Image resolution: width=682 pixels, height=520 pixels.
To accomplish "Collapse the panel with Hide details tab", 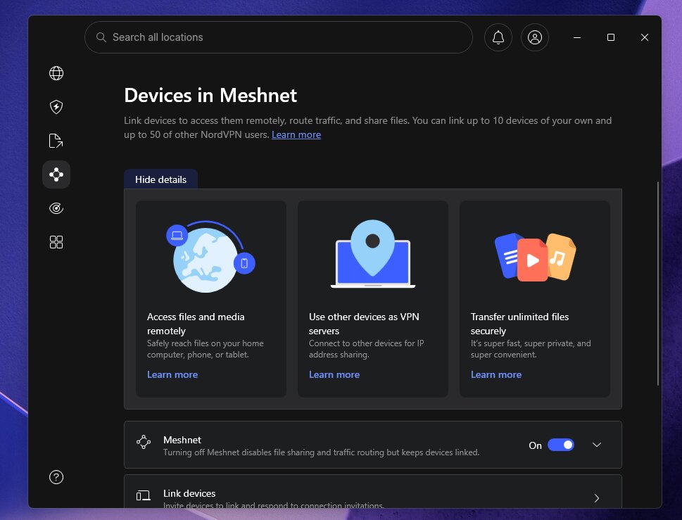I will 161,179.
